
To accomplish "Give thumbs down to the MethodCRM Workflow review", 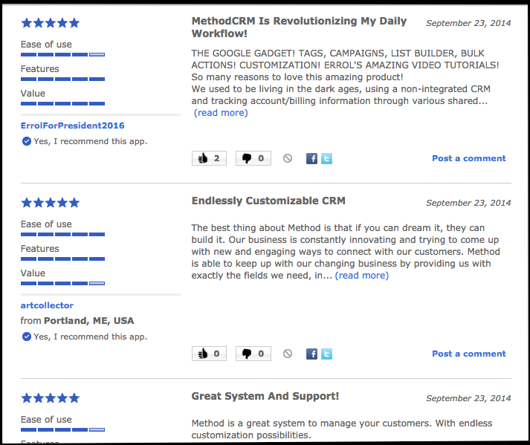I will click(x=253, y=158).
